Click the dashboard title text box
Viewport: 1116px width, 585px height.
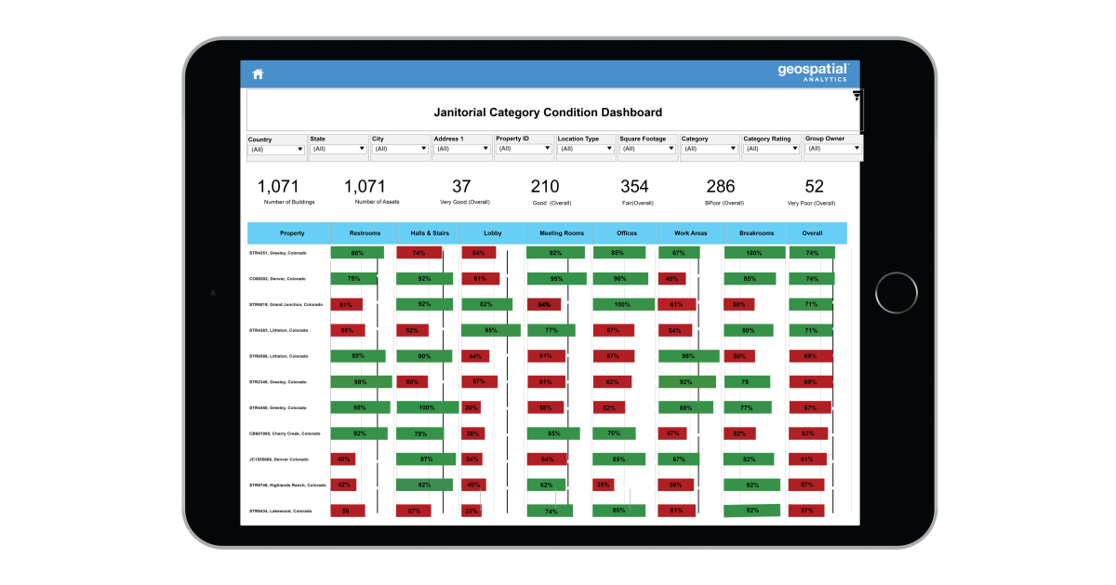click(x=548, y=113)
